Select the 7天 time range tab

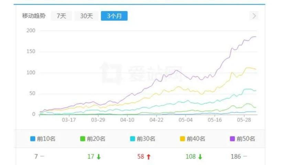(61, 16)
